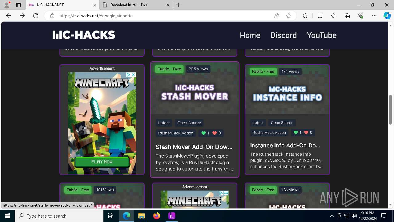Click RusherHack Addon tag on Stash Mover
Screen dimensions: 394x222
pos(176,133)
